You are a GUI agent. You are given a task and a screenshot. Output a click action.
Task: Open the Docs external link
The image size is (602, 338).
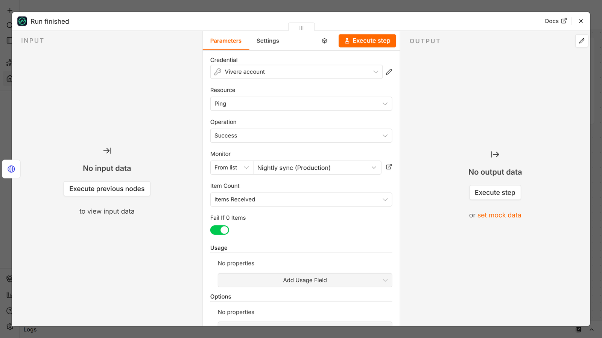556,21
